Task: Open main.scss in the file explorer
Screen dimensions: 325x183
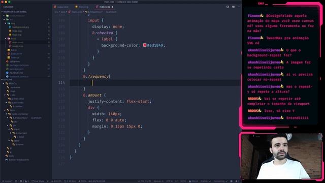Action: tap(17, 42)
